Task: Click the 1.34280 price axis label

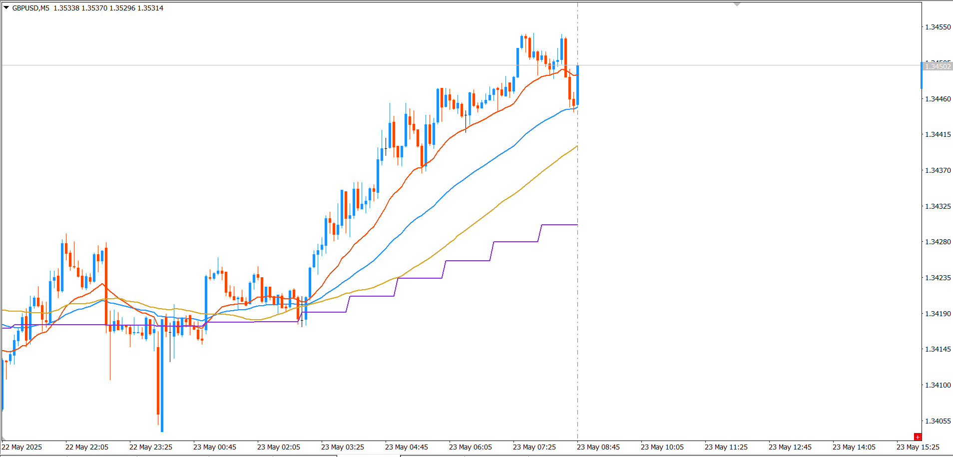Action: coord(938,242)
